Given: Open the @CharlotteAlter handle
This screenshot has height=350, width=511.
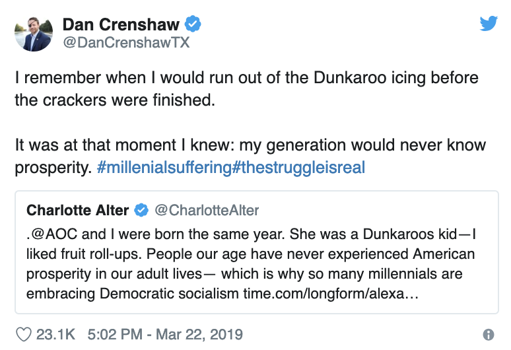Looking at the screenshot, I should coord(207,210).
